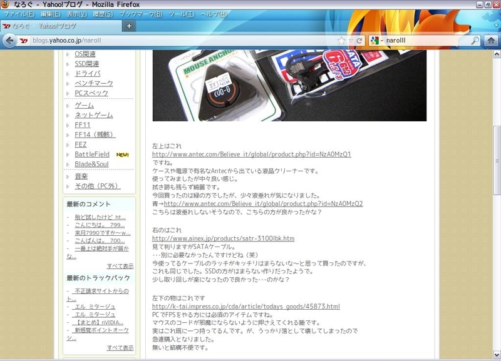
Task: Open the first Antec product link ending NzA0MzQ1
Action: [252, 154]
